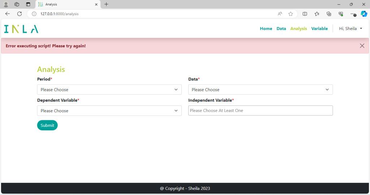Viewport: 370px width, 195px height.
Task: Open a new tab with plus icon
Action: coord(107,4)
